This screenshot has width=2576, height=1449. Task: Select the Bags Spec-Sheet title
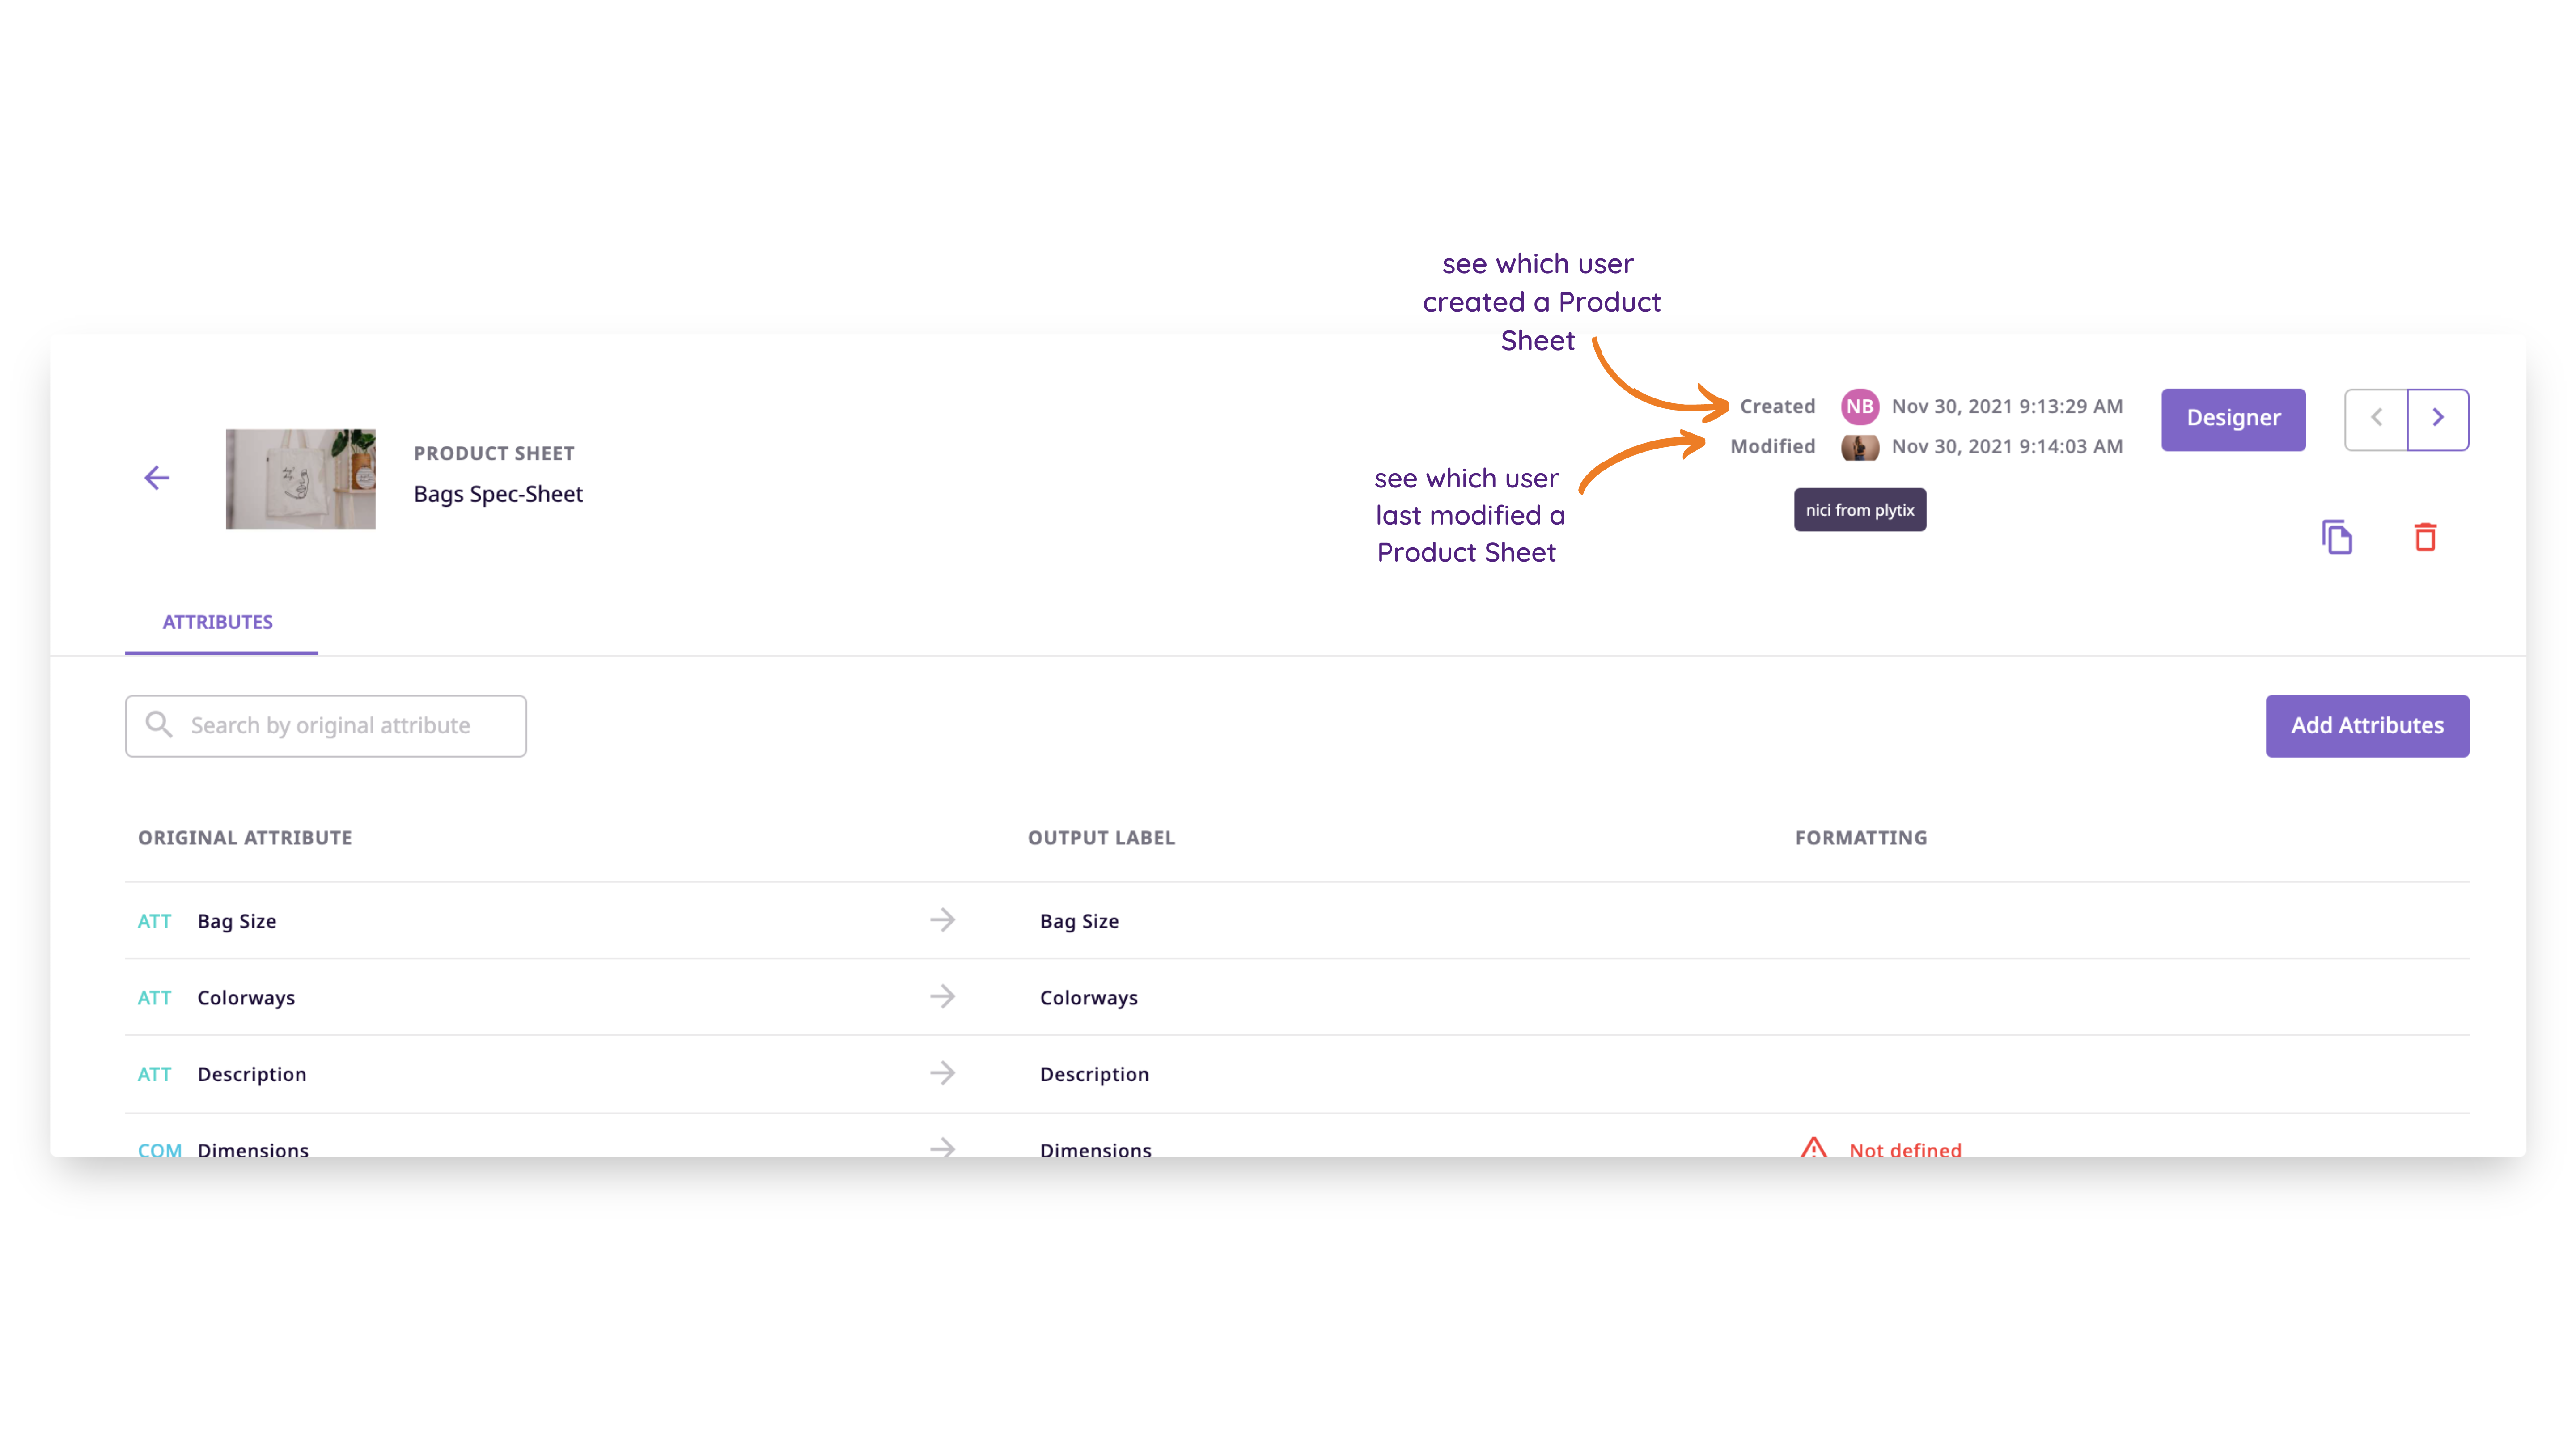point(498,494)
